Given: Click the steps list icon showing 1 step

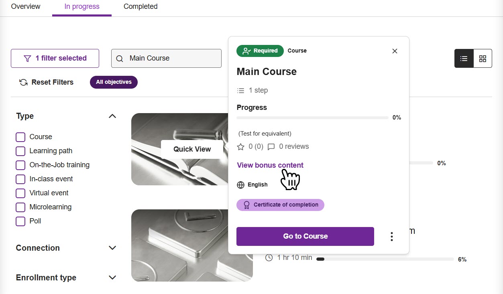Looking at the screenshot, I should 241,90.
